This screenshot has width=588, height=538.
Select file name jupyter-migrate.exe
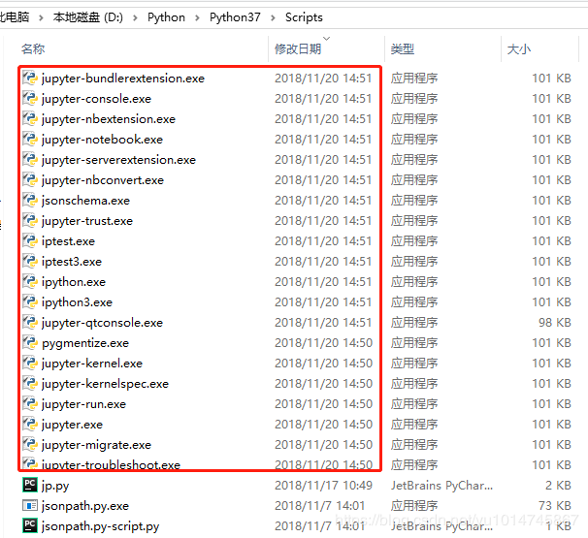(x=96, y=445)
